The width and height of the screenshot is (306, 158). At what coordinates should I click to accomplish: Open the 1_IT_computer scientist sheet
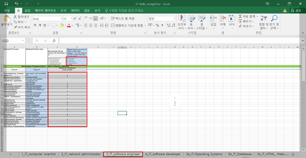point(39,154)
